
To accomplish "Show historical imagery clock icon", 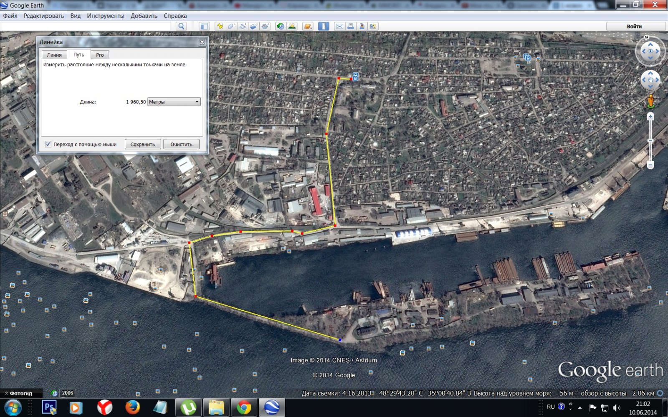I will tap(281, 26).
